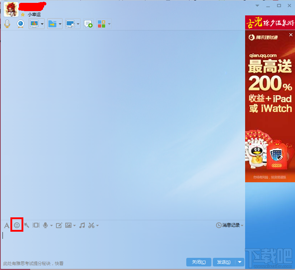The image size is (295, 270).
Task: Open the screen sharing demonstration icon
Action: click(34, 24)
